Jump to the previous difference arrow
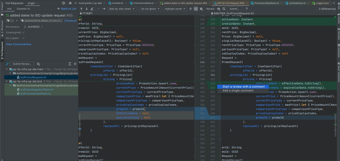 [x=82, y=9]
